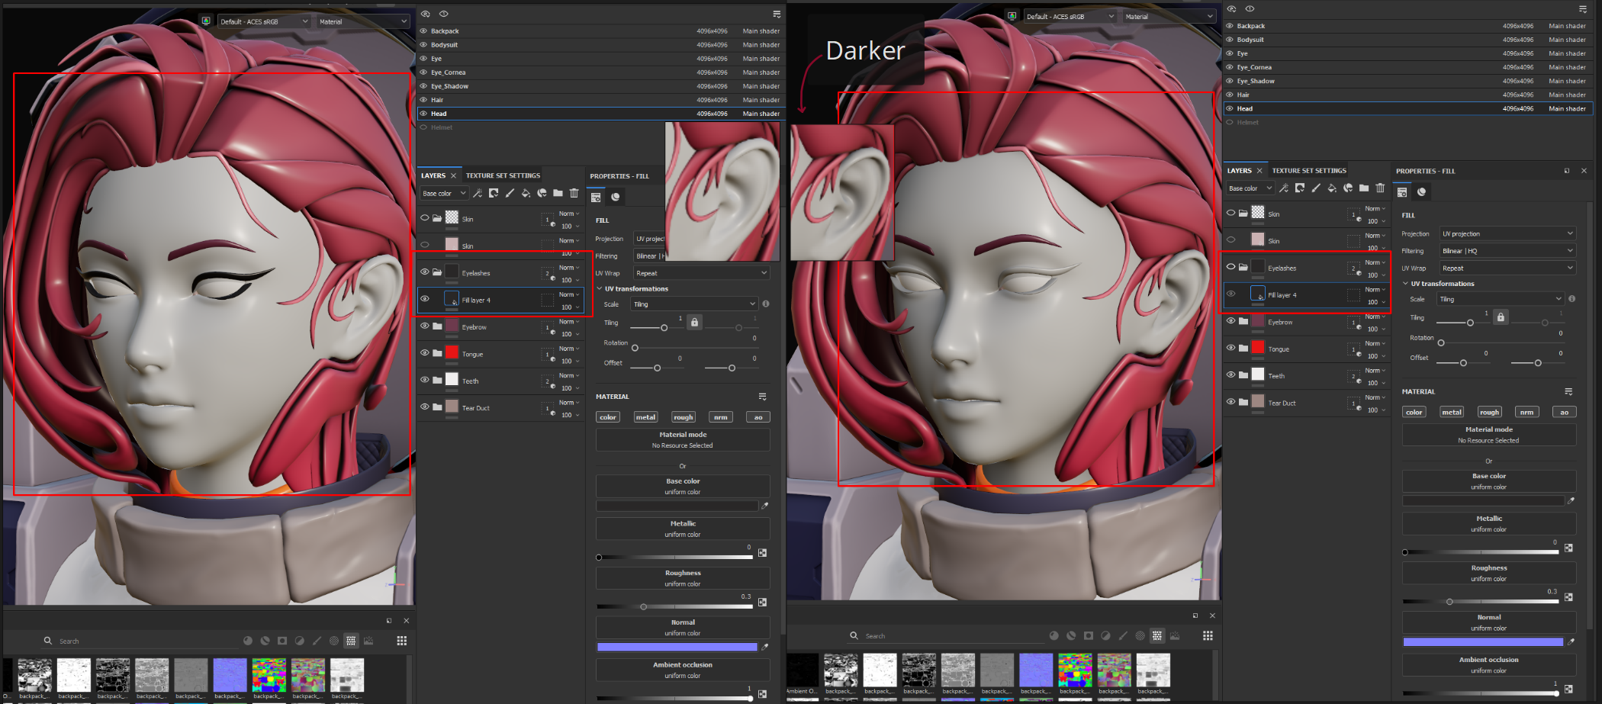Select Eye_Cornea texture set in right list
Viewport: 1602px width, 704px height.
point(1407,67)
